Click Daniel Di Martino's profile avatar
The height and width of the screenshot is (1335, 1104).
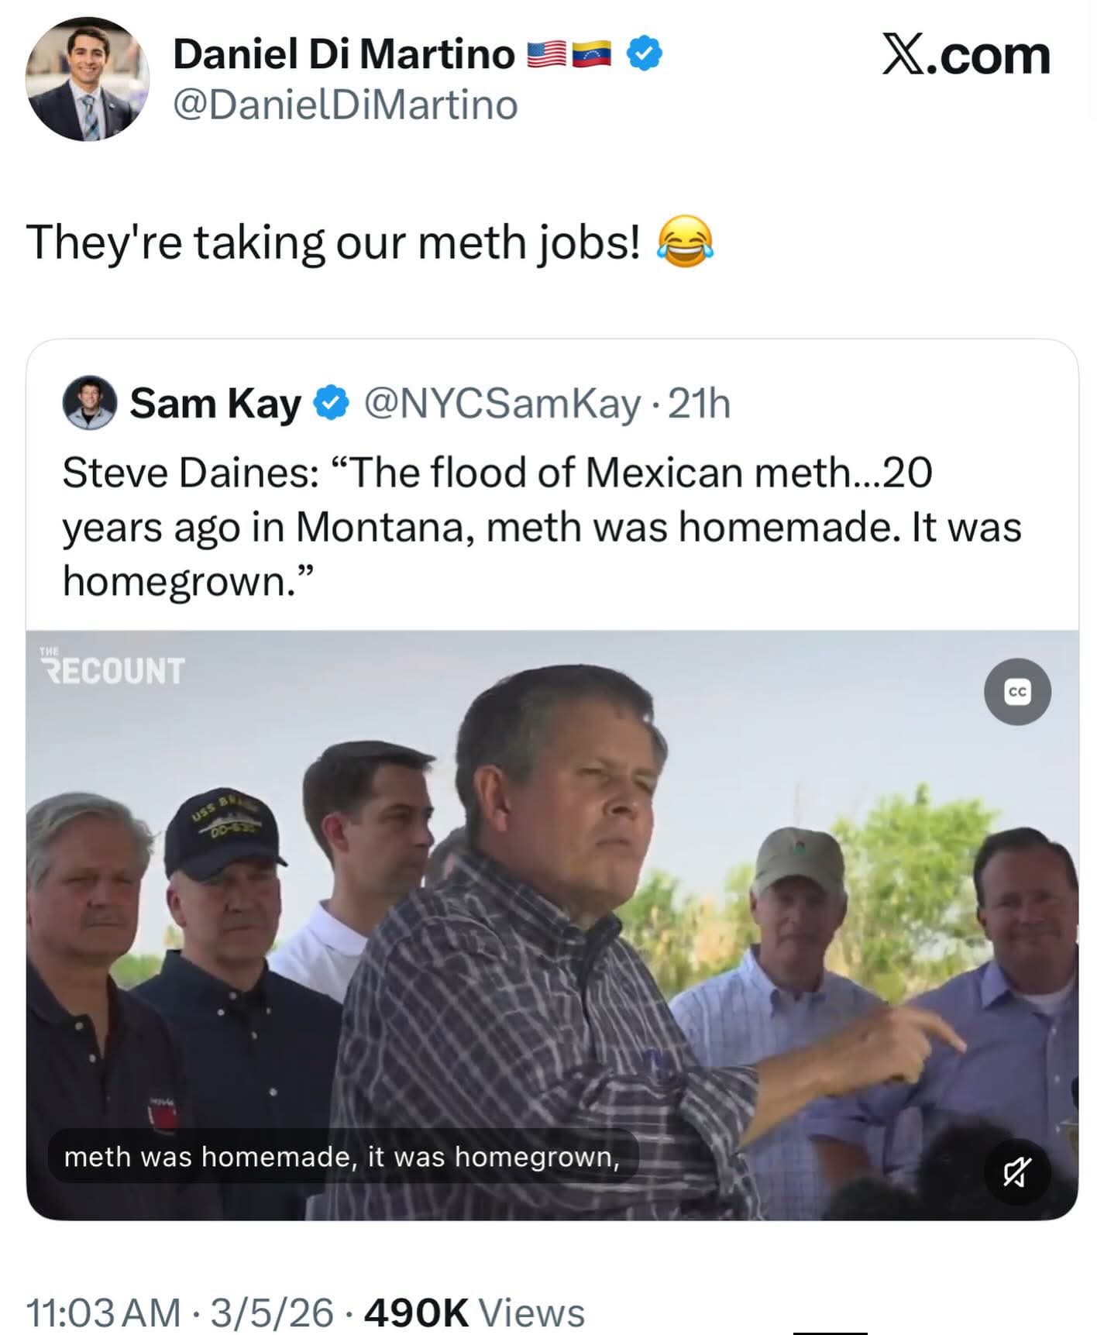pyautogui.click(x=87, y=80)
